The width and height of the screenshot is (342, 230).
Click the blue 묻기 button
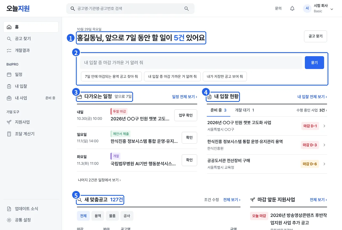click(x=314, y=63)
